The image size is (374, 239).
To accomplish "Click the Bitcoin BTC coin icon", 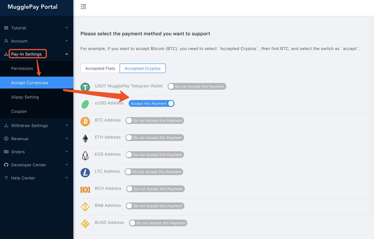I will click(85, 122).
